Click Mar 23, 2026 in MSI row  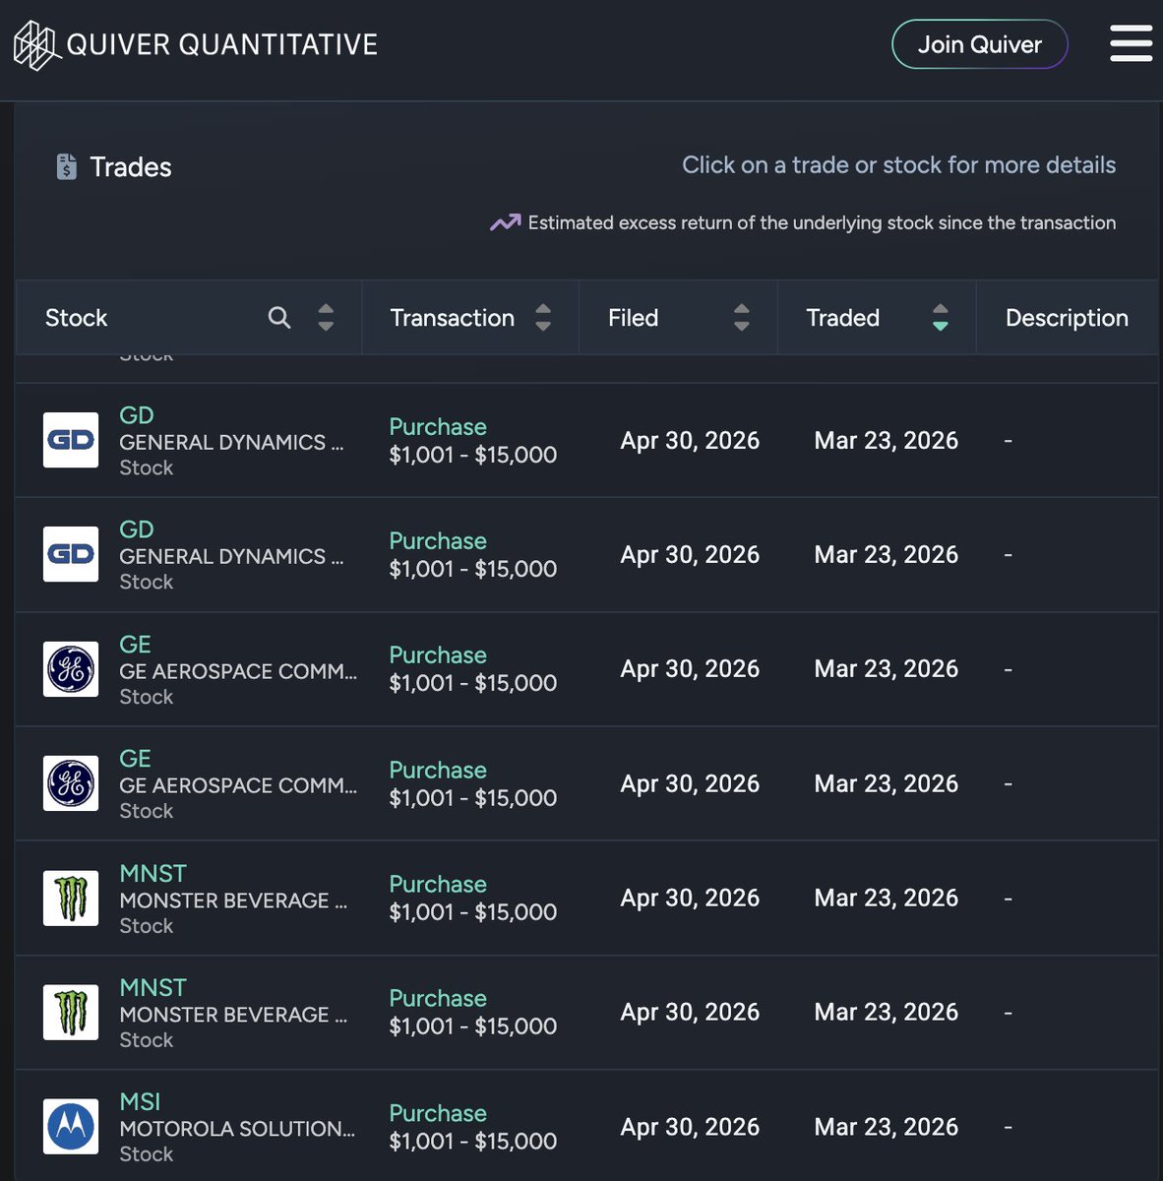coord(887,1127)
